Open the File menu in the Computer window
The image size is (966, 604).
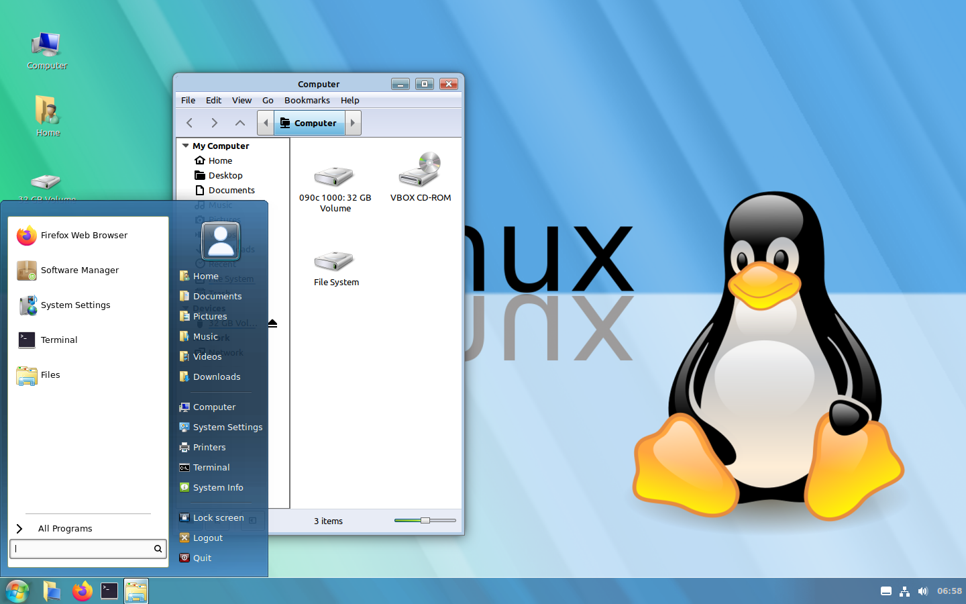point(189,101)
